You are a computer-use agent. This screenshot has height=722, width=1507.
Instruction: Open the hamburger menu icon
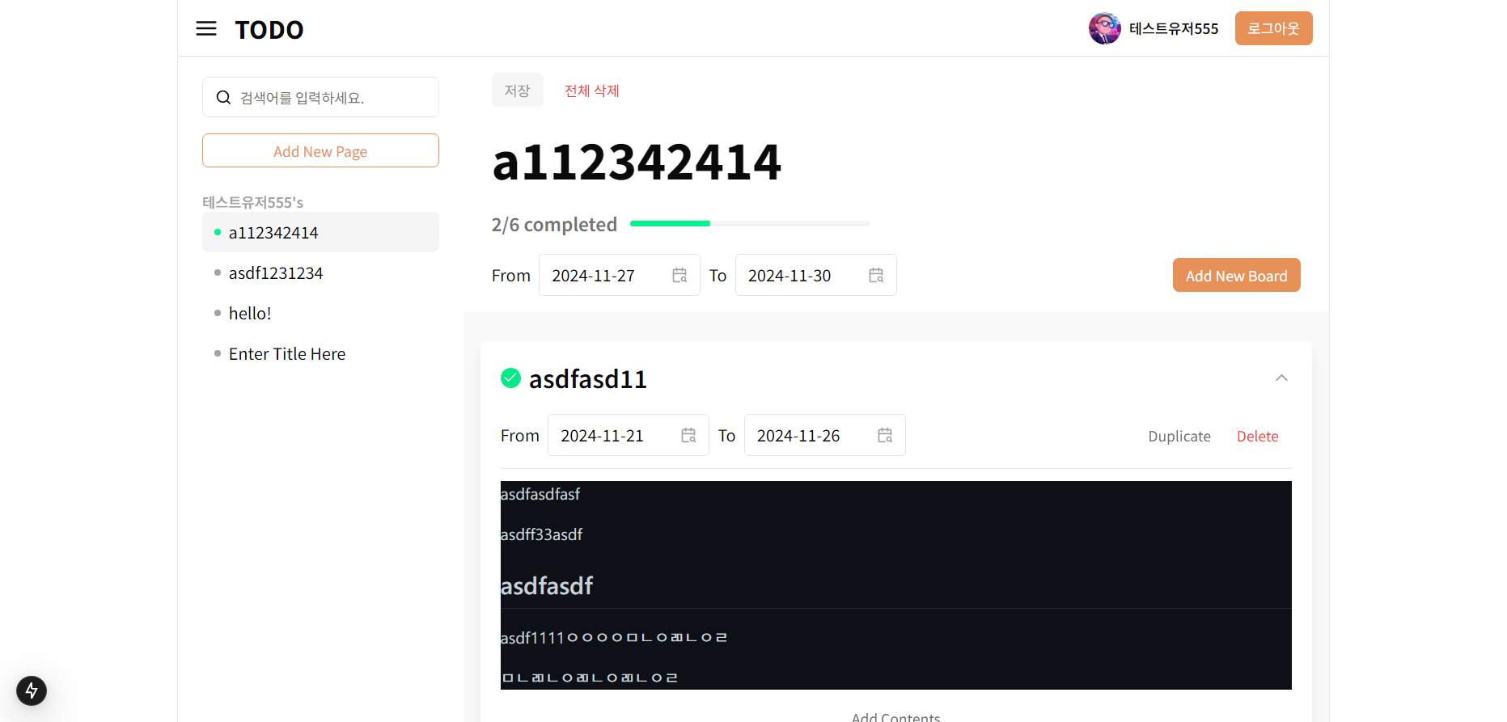[x=206, y=29]
